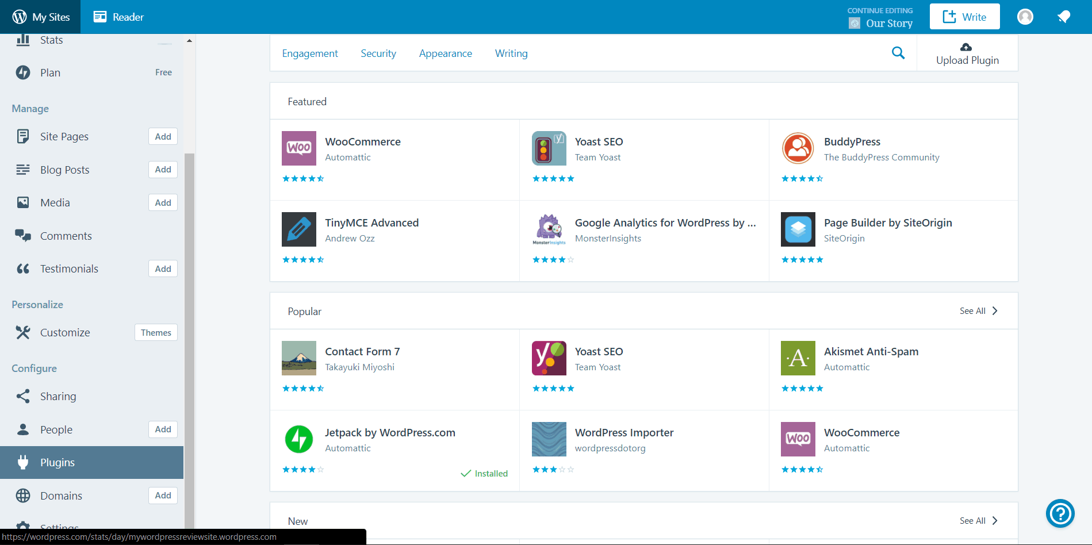Expand See All for New plugins
The image size is (1092, 545).
pyautogui.click(x=979, y=520)
